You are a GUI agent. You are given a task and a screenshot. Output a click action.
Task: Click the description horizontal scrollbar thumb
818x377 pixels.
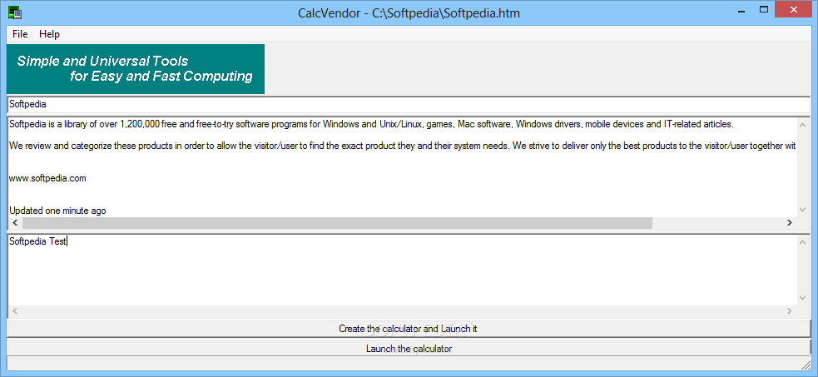click(x=337, y=223)
